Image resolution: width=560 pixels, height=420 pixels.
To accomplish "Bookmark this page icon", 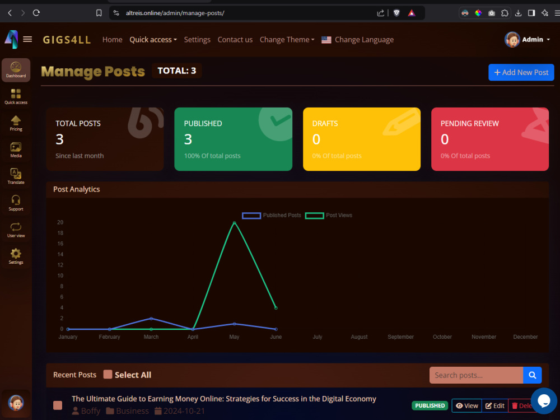I will click(99, 13).
